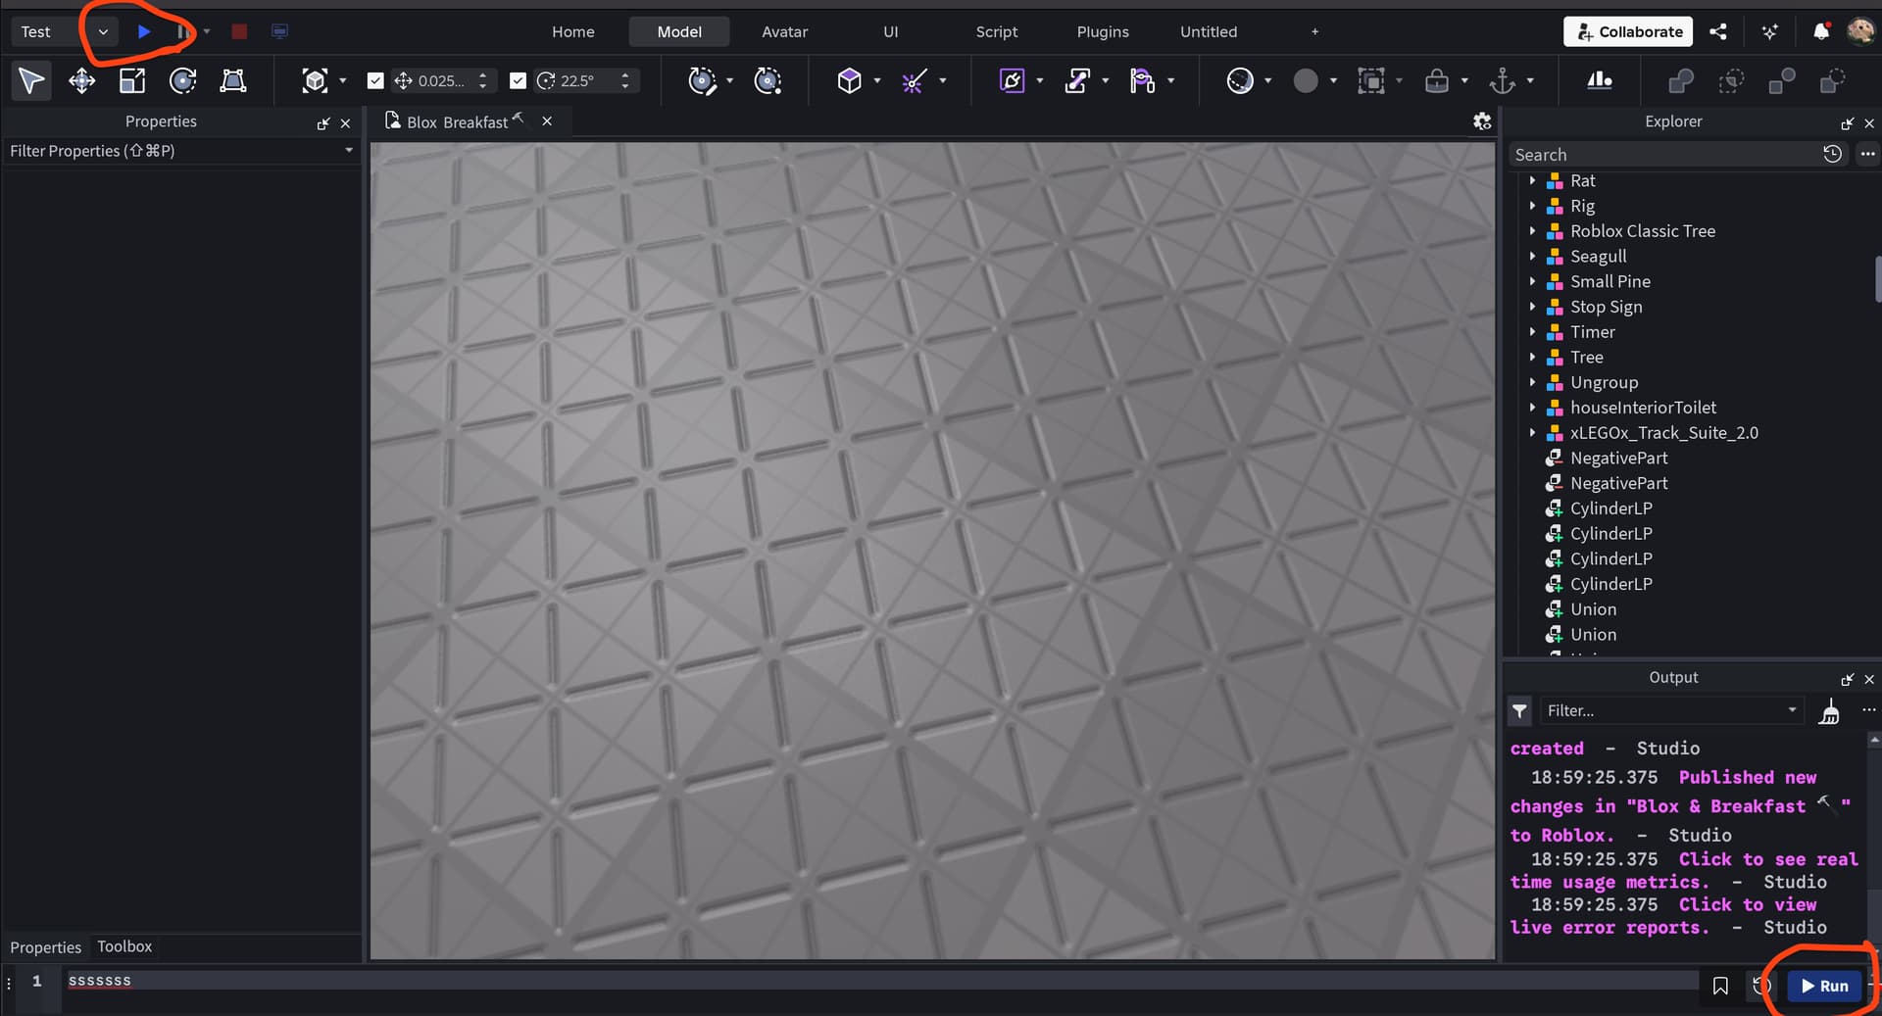The width and height of the screenshot is (1882, 1016).
Task: Click the Run button in command bar
Action: (1824, 986)
